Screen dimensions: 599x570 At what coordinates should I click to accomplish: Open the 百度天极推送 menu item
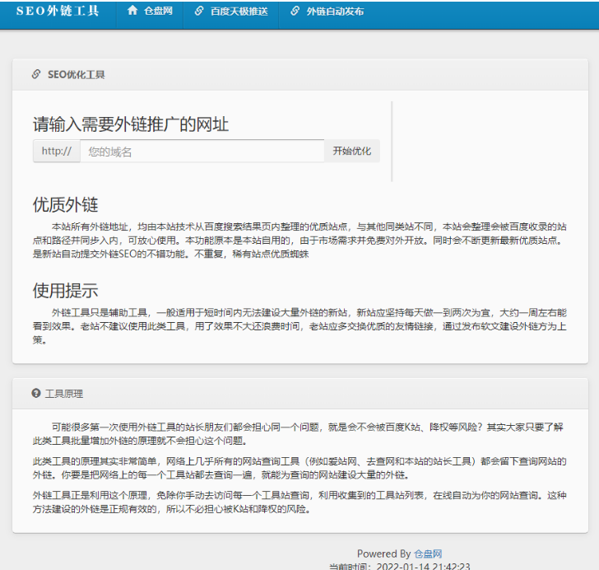click(239, 11)
